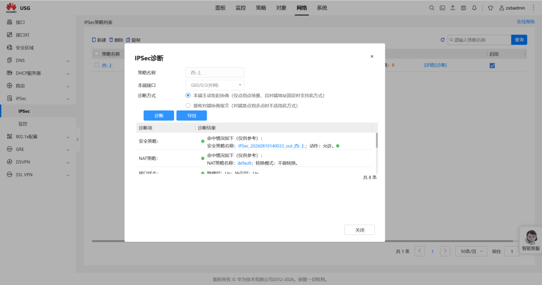Viewport: 542px width, 285px height.
Task: Click the DHCP服务器 sidebar icon
Action: pos(10,73)
